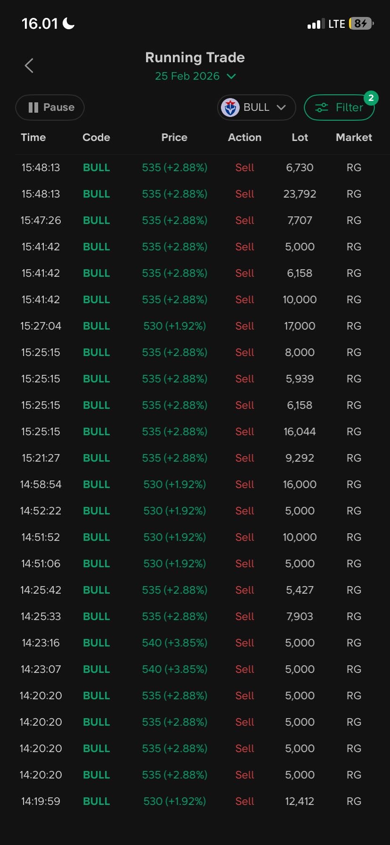
Task: Select the 15:27:04 trade with 17,000 lots
Action: click(195, 326)
